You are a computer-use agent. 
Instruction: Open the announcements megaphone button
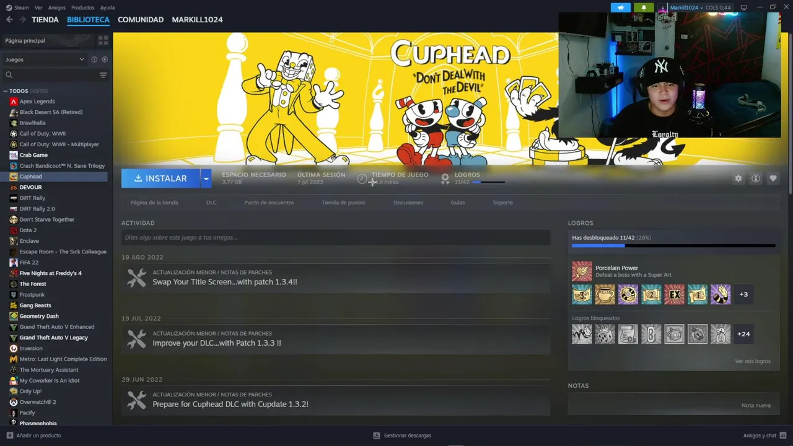click(x=620, y=7)
